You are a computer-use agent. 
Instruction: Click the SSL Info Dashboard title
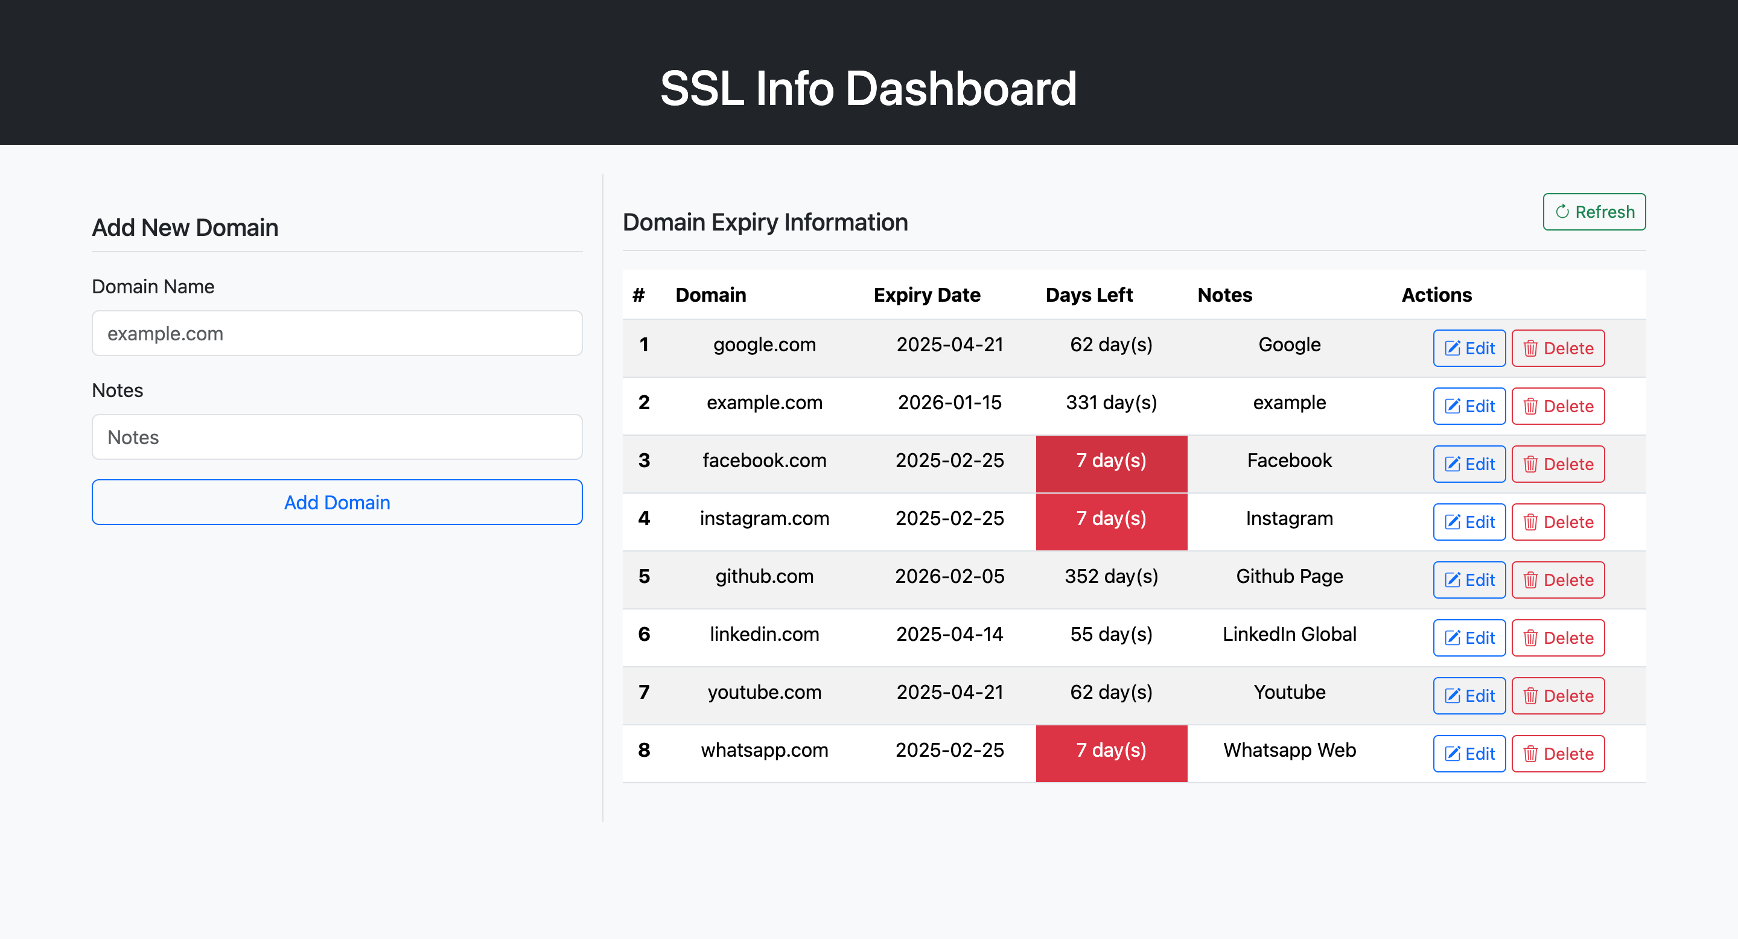pyautogui.click(x=868, y=88)
